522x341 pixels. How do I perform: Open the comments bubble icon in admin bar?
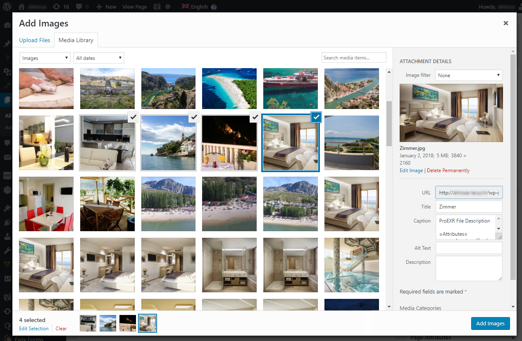[x=82, y=7]
